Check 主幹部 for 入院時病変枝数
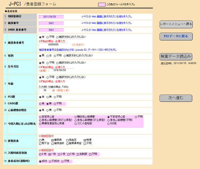Viewport: 200px width, 169px height. tap(78, 154)
